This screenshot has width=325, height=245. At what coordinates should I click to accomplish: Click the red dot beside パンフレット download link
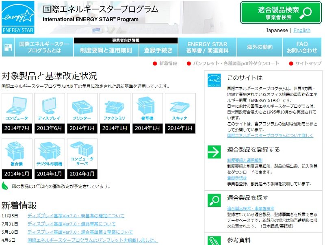pyautogui.click(x=188, y=64)
